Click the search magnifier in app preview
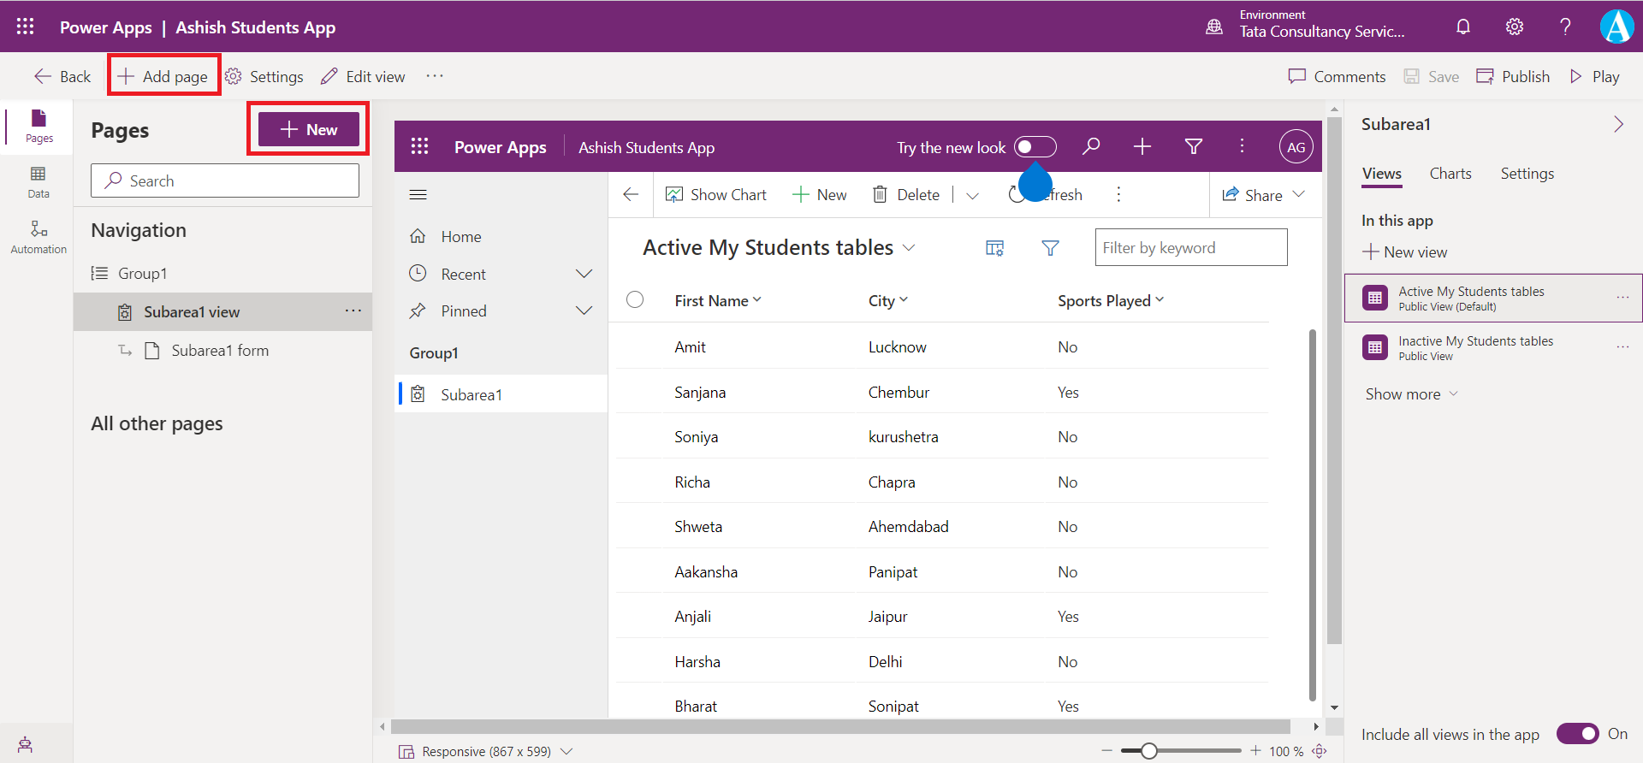 [x=1091, y=146]
